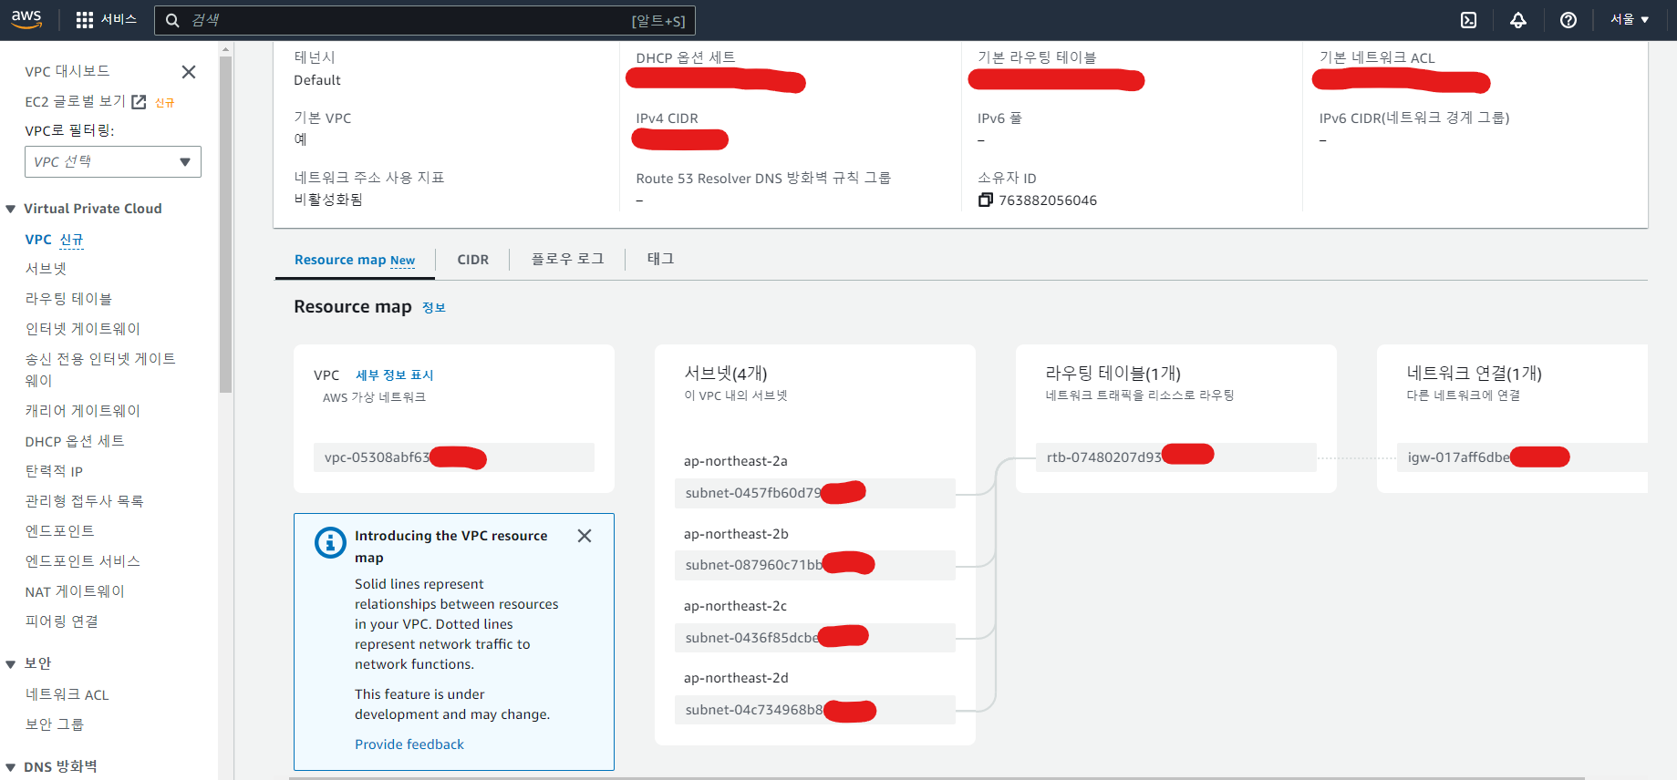1677x780 pixels.
Task: Open the Seoul region dropdown
Action: (1630, 19)
